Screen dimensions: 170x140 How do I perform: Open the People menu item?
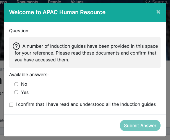tap(54, 1)
